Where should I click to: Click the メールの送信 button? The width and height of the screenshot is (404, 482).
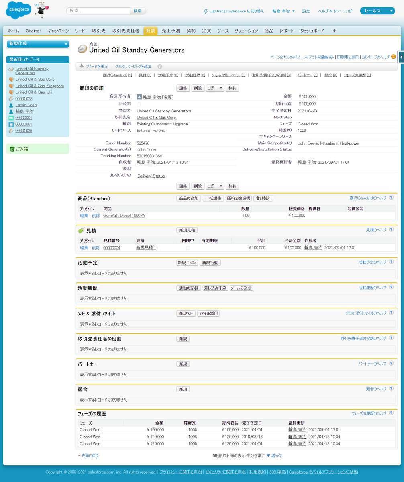(x=241, y=288)
